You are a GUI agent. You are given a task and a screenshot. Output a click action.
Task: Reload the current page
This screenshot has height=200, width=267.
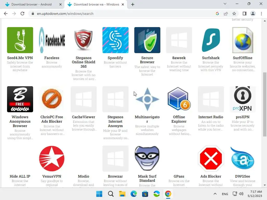[22, 14]
